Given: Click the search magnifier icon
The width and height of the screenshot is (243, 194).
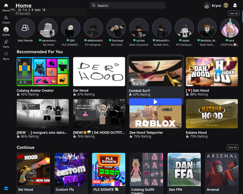Looking at the screenshot, I should pyautogui.click(x=93, y=5).
